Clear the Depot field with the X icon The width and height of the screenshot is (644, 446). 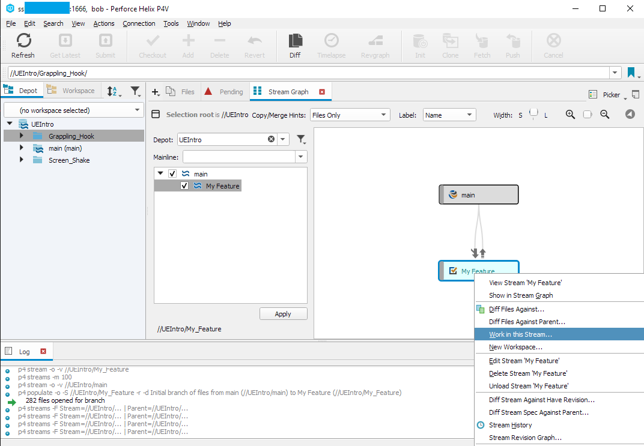coord(271,139)
